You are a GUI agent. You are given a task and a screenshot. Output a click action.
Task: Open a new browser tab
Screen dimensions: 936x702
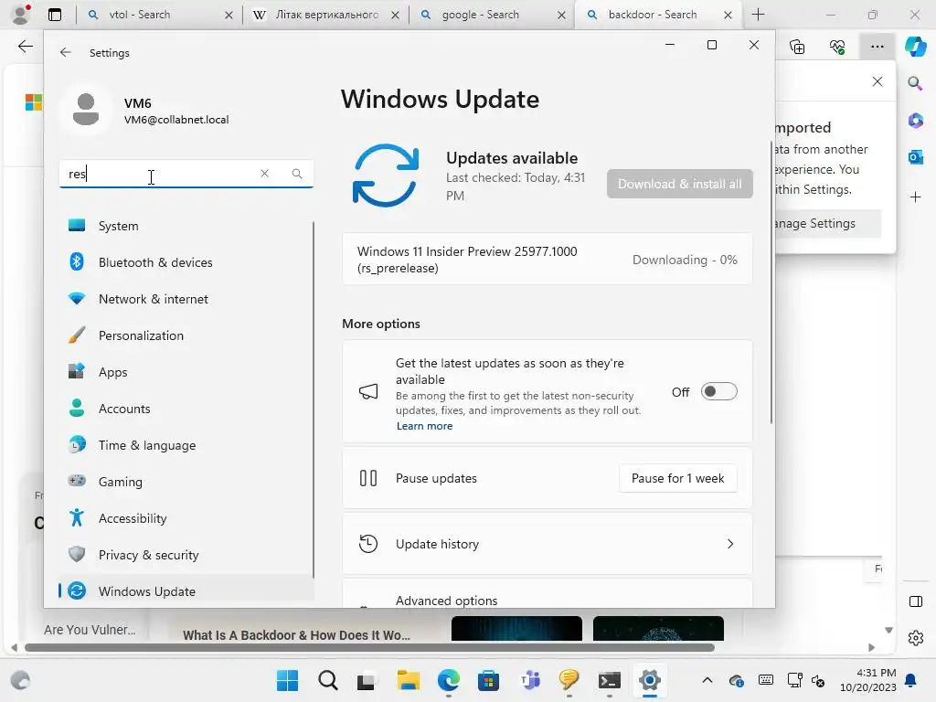pyautogui.click(x=758, y=15)
